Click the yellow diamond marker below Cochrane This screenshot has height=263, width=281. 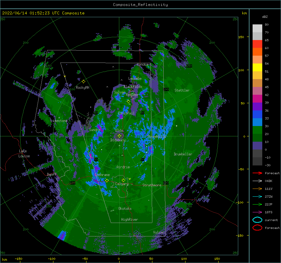tap(107, 180)
